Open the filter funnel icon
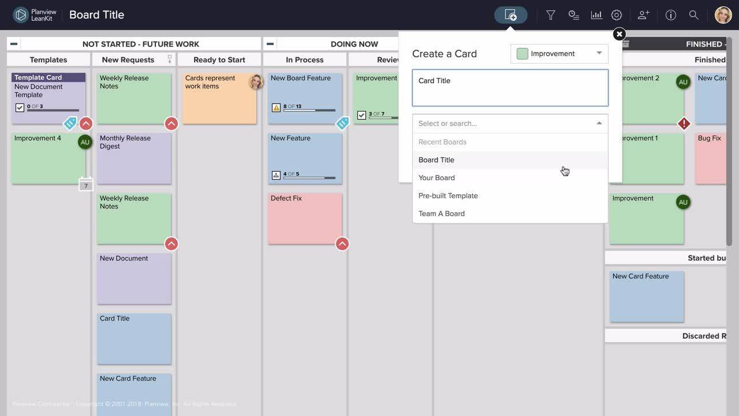Viewport: 739px width, 416px height. click(x=550, y=14)
